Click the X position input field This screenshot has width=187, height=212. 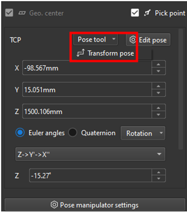coord(87,68)
